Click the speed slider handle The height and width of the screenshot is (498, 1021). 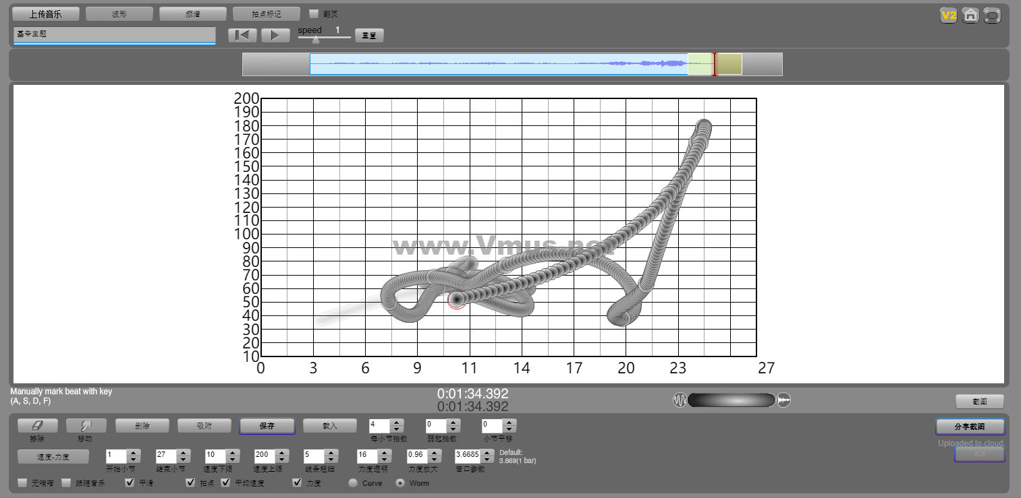[x=315, y=40]
